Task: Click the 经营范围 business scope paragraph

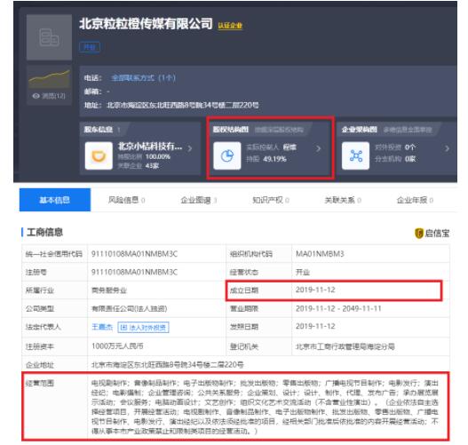Action: [265, 407]
